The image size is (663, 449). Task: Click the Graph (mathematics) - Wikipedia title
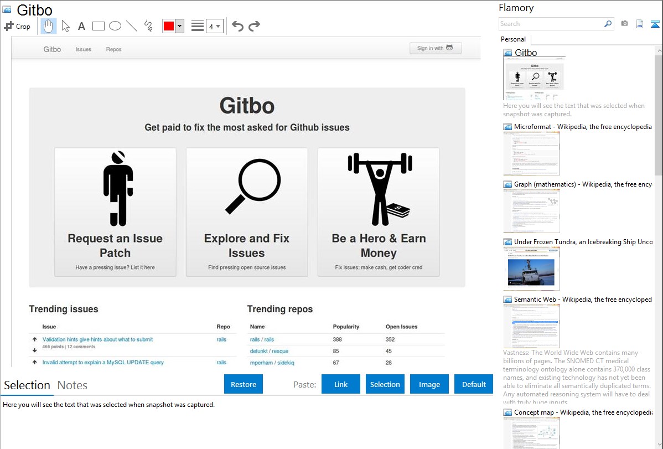click(583, 184)
